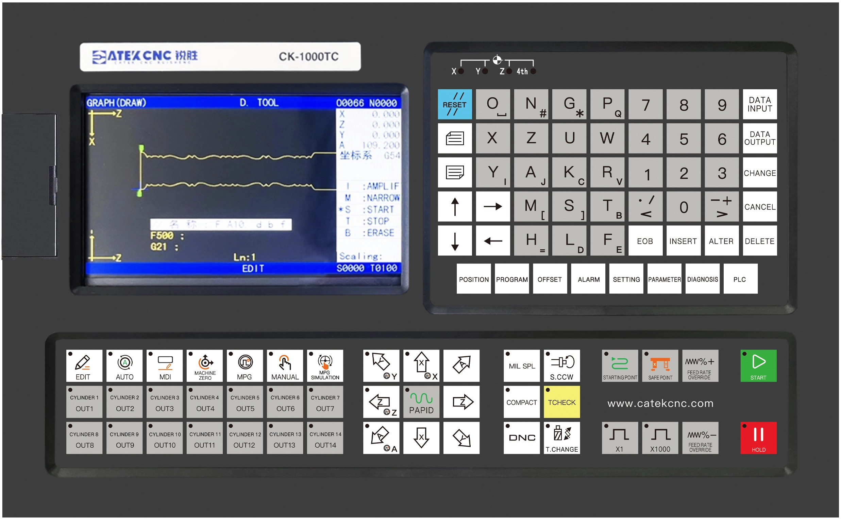Select the EDIT mode key
Viewport: 841px width, 519px height.
click(84, 365)
